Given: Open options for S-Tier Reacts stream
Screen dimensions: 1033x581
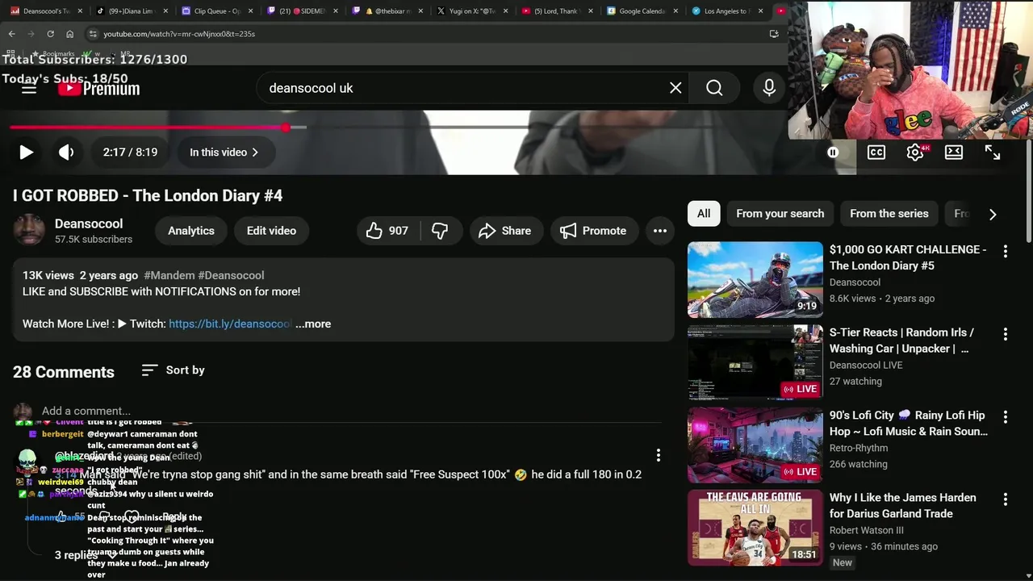Looking at the screenshot, I should click(x=1006, y=334).
